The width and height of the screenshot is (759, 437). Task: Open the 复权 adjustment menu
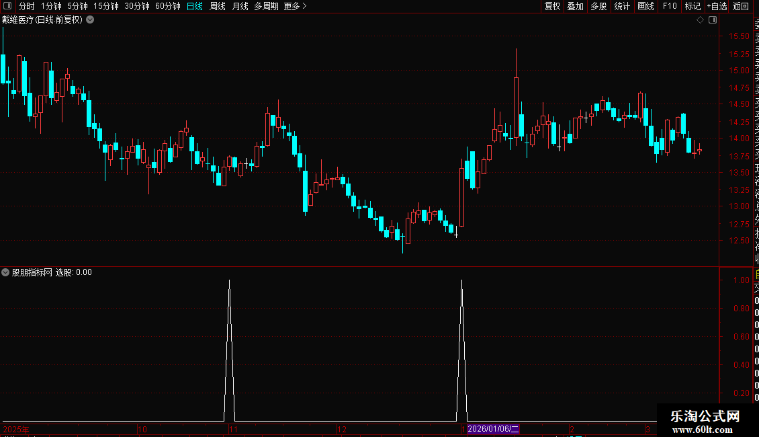click(x=552, y=6)
